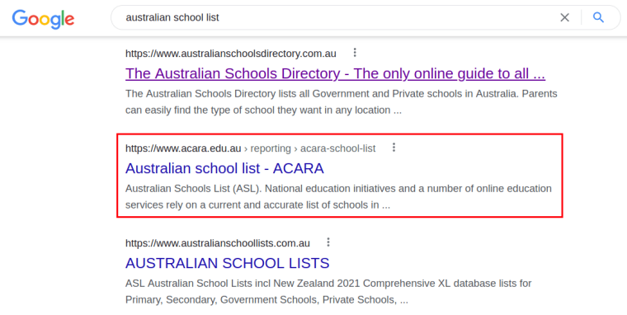Open three-dot menu for acara.edu.au result
This screenshot has width=627, height=315.
tap(394, 148)
